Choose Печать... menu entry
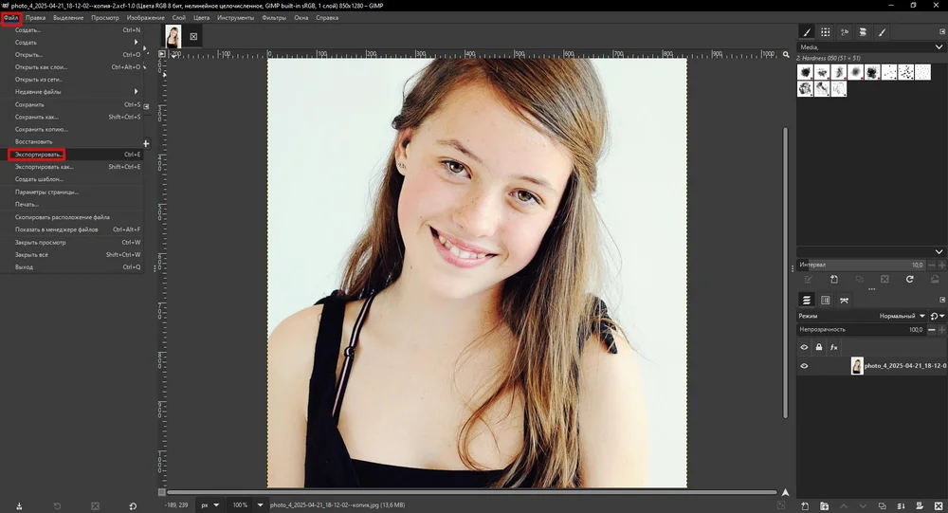Screen dimensions: 948x513 (x=72, y=205)
